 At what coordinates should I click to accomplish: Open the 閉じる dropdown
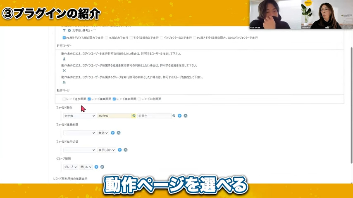86,167
